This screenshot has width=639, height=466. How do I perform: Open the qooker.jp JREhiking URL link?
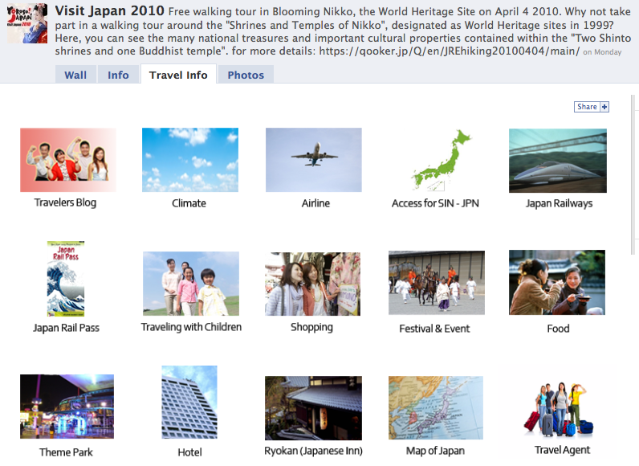click(449, 51)
